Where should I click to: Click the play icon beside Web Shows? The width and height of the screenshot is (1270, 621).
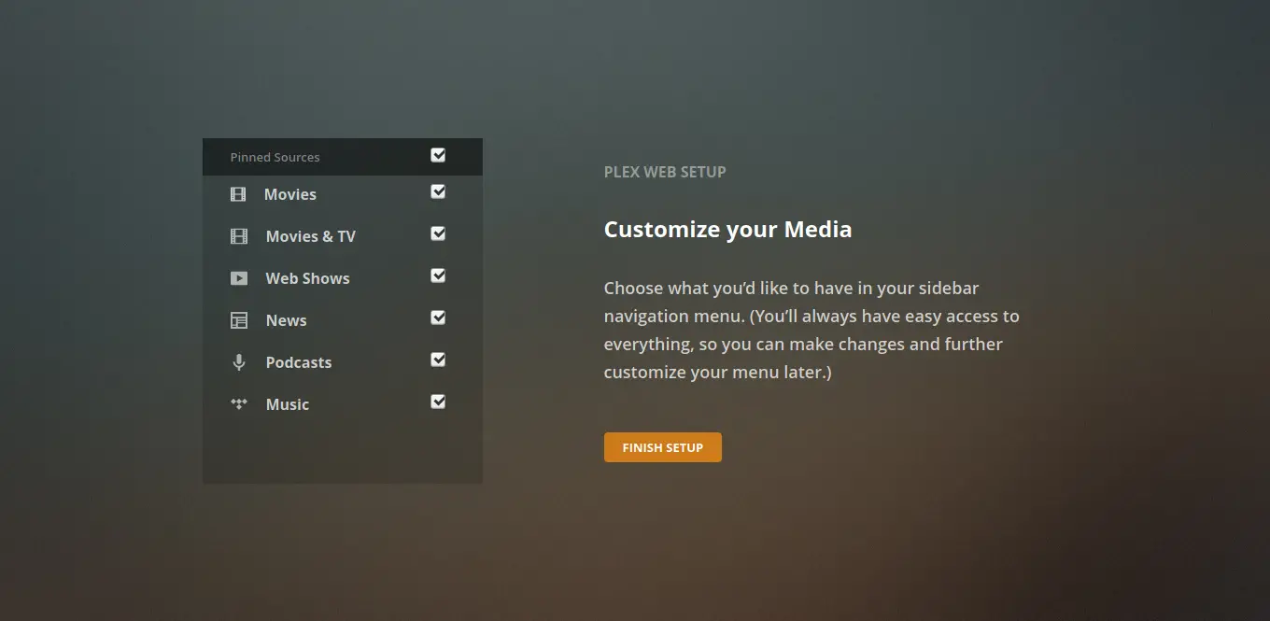click(239, 278)
